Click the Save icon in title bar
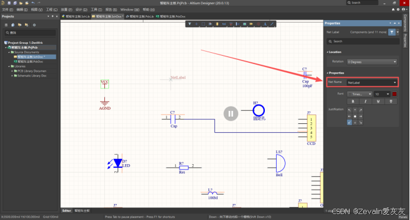Screen dimensions: 410x220 point(9,3)
